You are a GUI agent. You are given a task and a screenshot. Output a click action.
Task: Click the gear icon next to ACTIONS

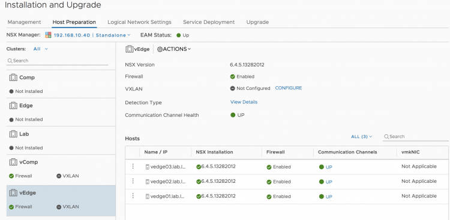[x=160, y=49]
